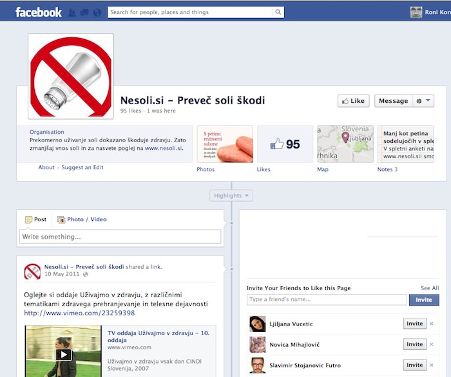Click the no-salt page profile picture

(71, 77)
